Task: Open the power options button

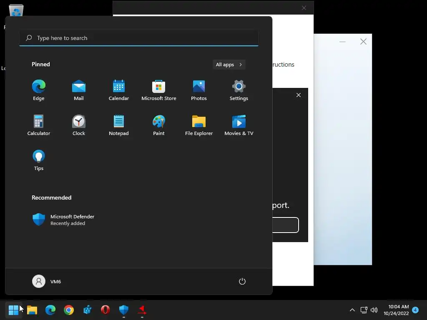Action: pos(242,281)
